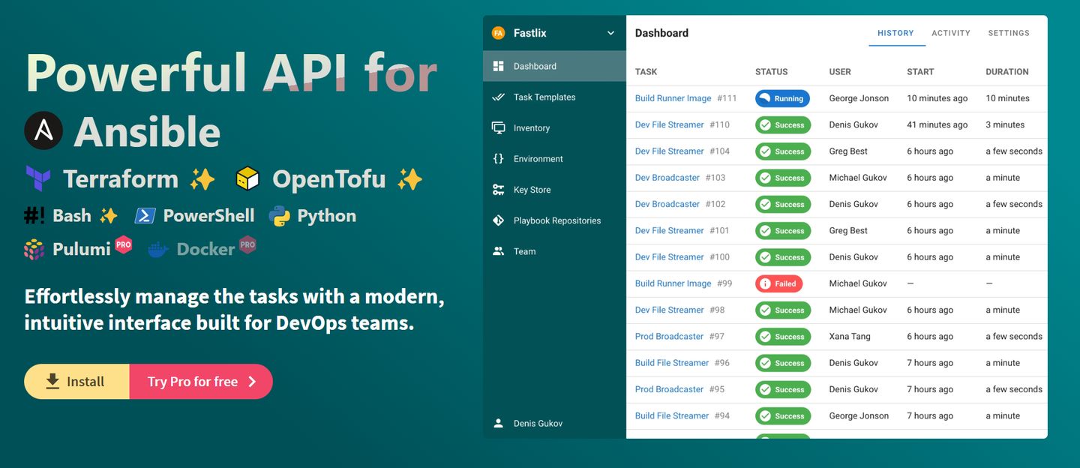
Task: Click the Failed status badge of task #99
Action: pyautogui.click(x=778, y=283)
